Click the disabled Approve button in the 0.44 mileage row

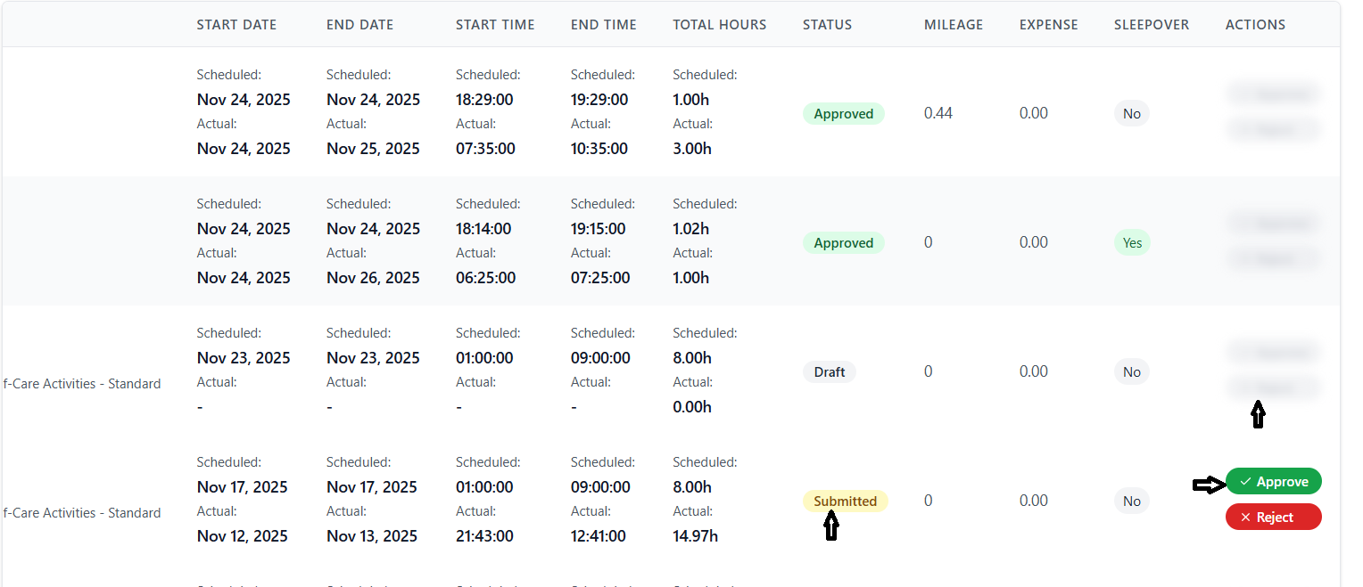pos(1273,94)
